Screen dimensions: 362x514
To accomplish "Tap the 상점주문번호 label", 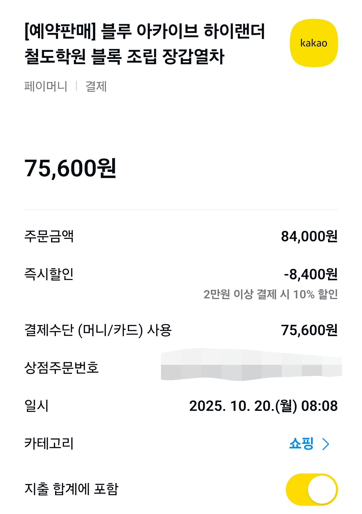I will coord(61,368).
